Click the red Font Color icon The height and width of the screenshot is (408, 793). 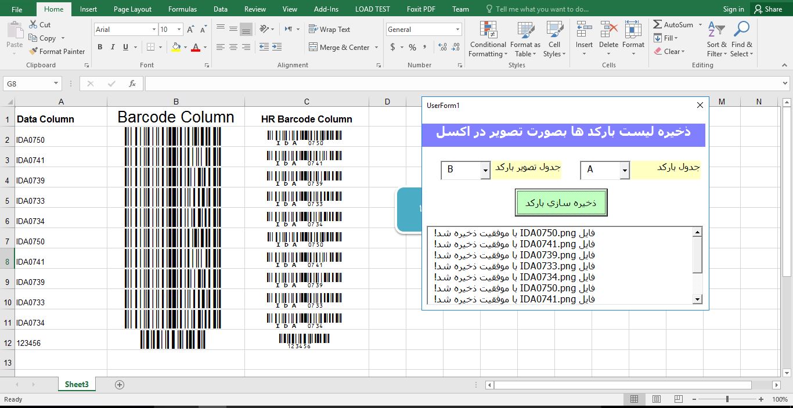[196, 47]
